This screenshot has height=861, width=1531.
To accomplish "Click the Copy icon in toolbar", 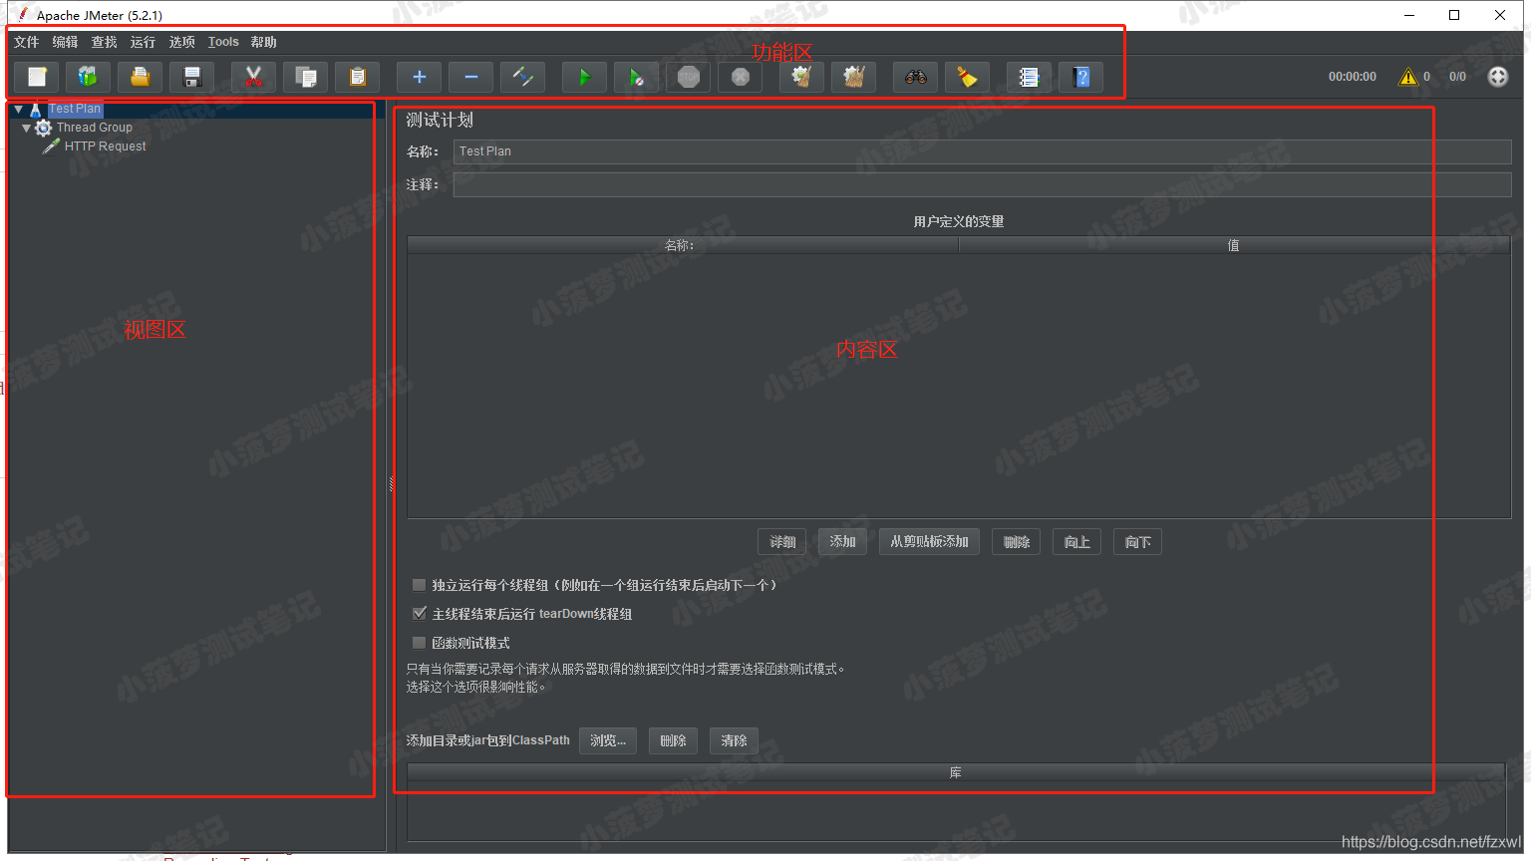I will pyautogui.click(x=306, y=77).
